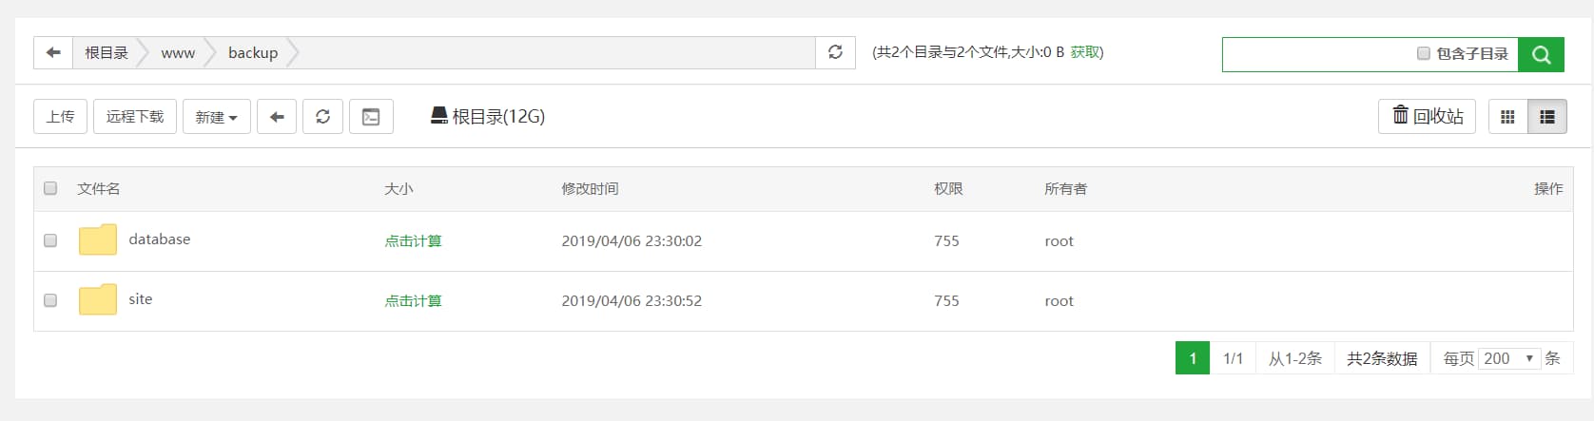Click the 获取 link to get size
The height and width of the screenshot is (421, 1594).
[x=1084, y=52]
